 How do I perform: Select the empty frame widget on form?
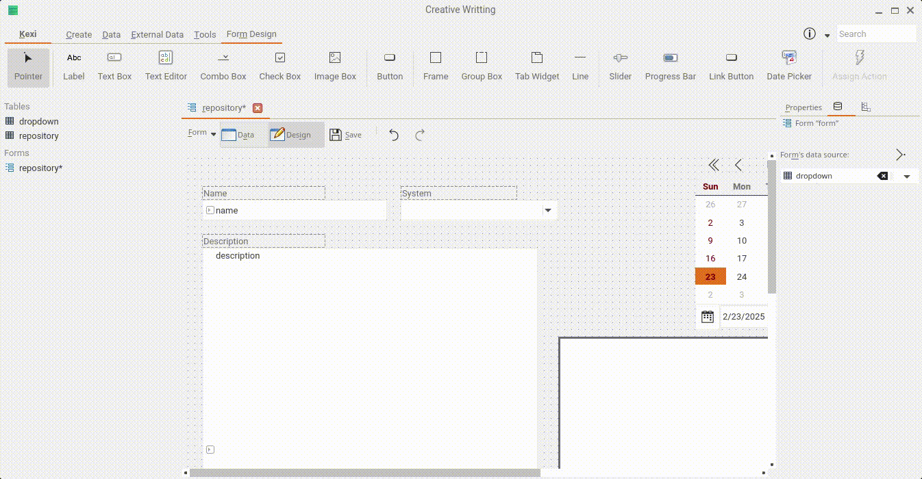click(663, 403)
